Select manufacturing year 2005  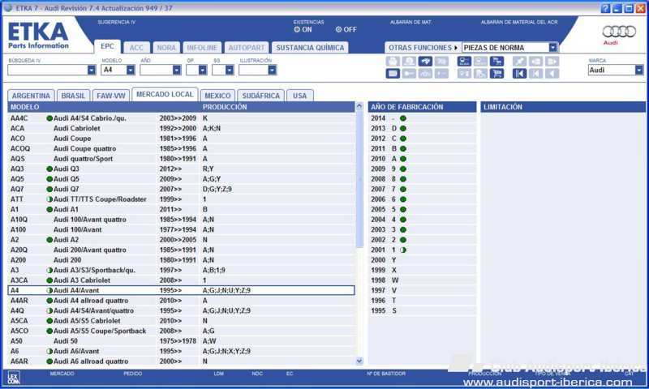(x=422, y=210)
